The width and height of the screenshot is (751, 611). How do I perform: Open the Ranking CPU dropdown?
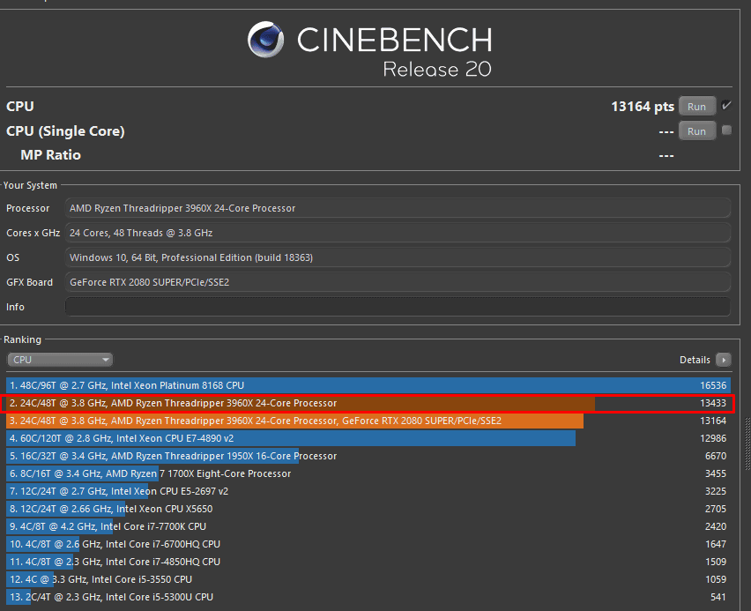[60, 360]
